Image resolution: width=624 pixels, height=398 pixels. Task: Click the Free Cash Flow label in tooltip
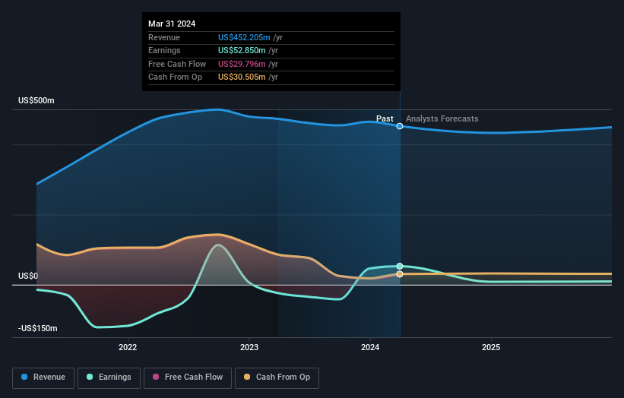click(x=177, y=64)
